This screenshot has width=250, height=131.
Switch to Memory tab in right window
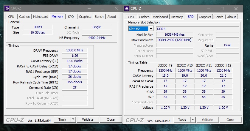pos(177,17)
